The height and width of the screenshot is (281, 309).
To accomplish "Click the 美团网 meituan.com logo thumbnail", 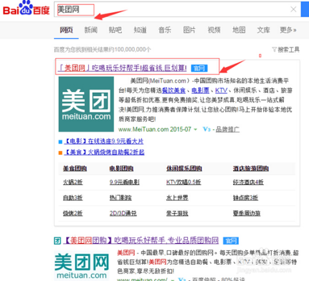I will (82, 266).
